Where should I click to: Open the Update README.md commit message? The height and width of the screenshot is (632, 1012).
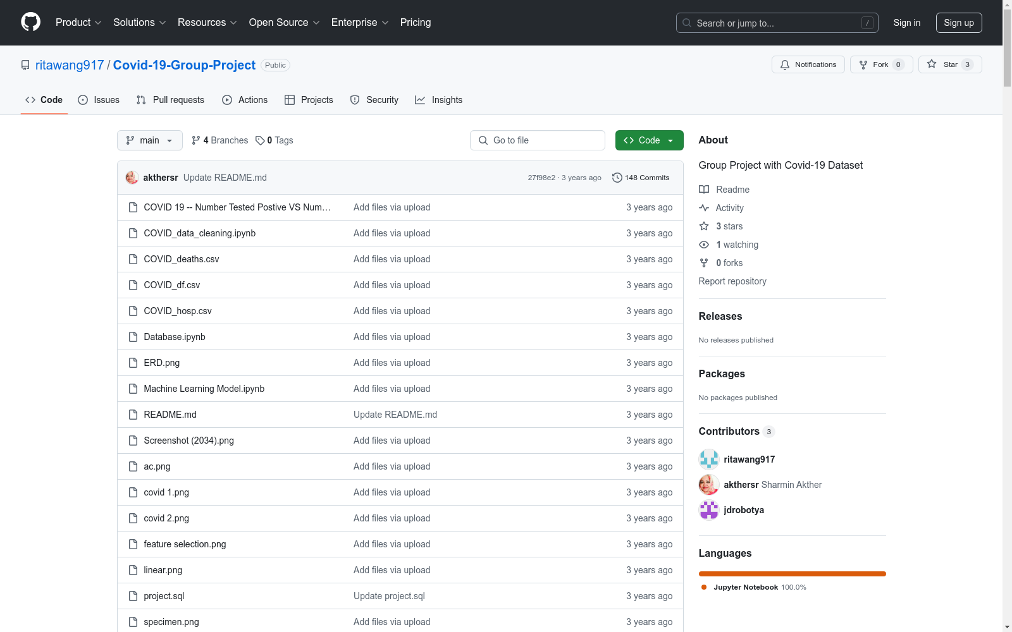tap(225, 178)
